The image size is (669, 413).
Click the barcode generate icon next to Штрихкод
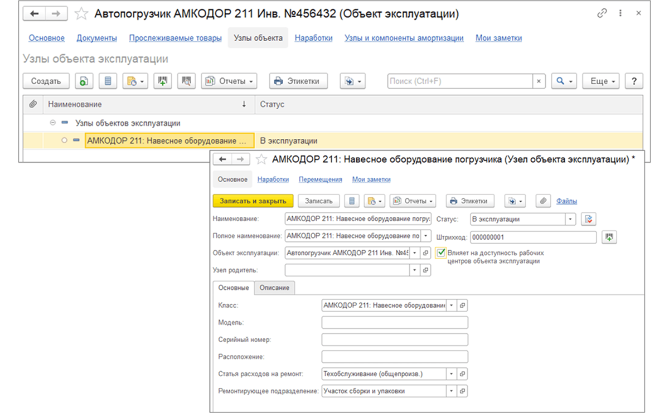click(x=609, y=237)
